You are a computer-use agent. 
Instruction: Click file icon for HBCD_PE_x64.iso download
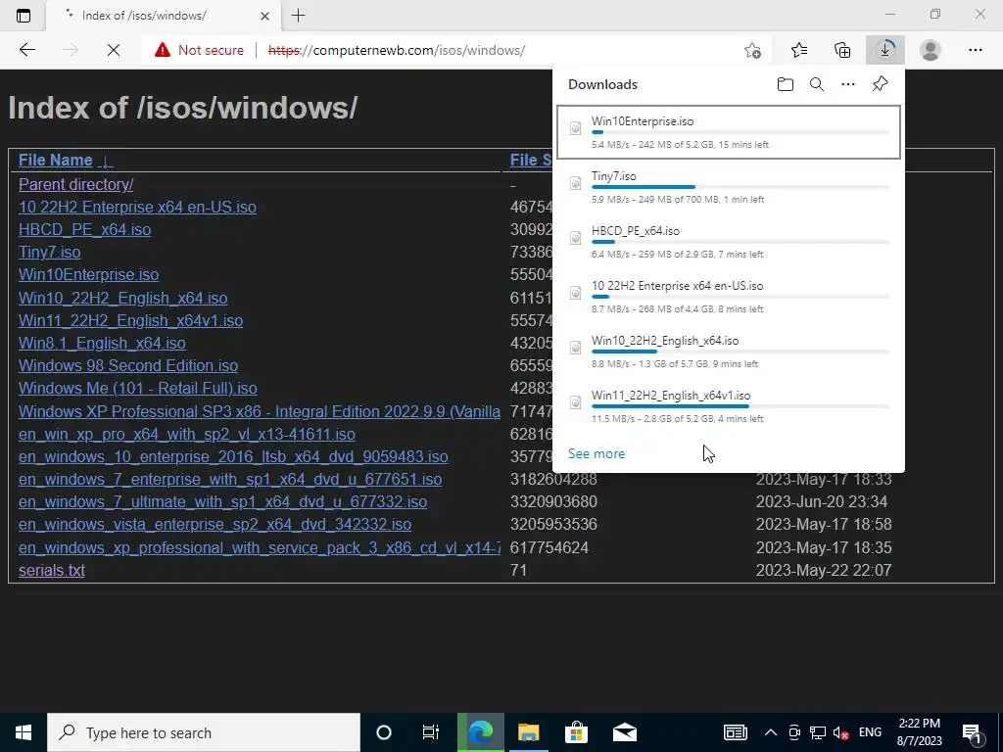pyautogui.click(x=575, y=239)
